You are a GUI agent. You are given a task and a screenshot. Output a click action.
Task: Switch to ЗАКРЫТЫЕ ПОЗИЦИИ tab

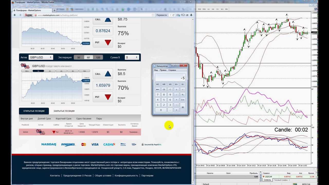pos(64,111)
